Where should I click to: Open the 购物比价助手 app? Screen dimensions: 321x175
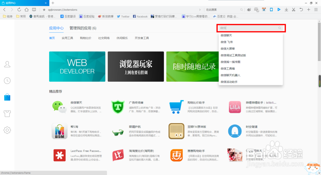coord(194,107)
